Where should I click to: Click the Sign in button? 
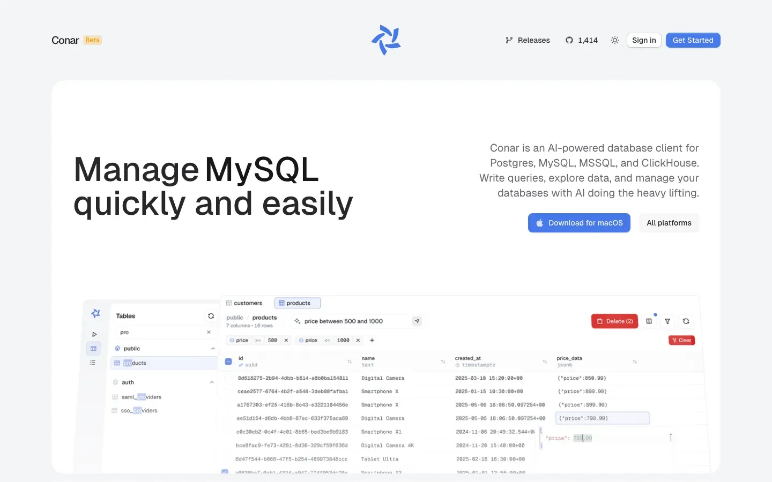click(x=644, y=40)
